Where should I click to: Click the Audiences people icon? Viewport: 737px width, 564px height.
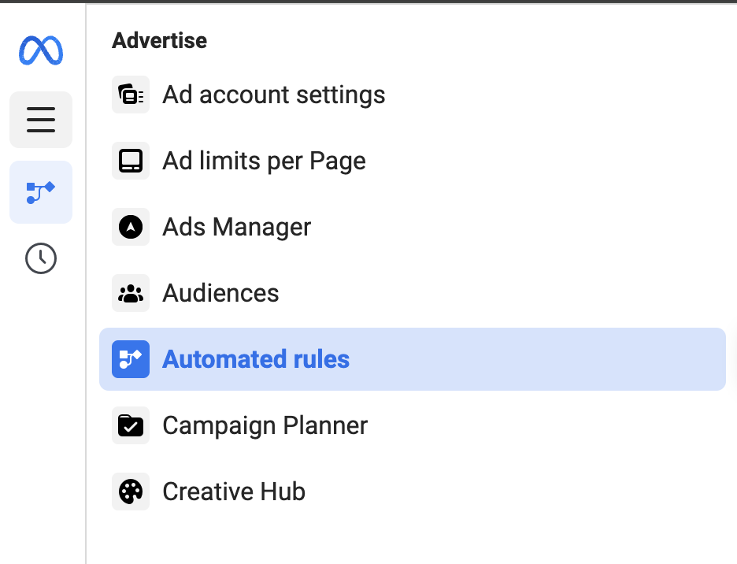(131, 293)
